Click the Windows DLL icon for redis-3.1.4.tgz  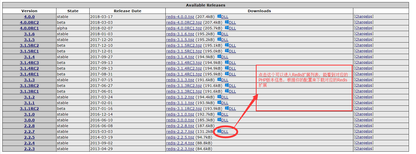point(219,57)
